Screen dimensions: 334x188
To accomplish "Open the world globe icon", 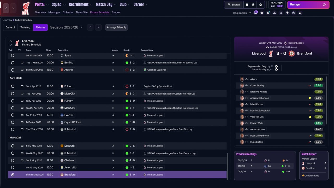I will click(253, 5).
